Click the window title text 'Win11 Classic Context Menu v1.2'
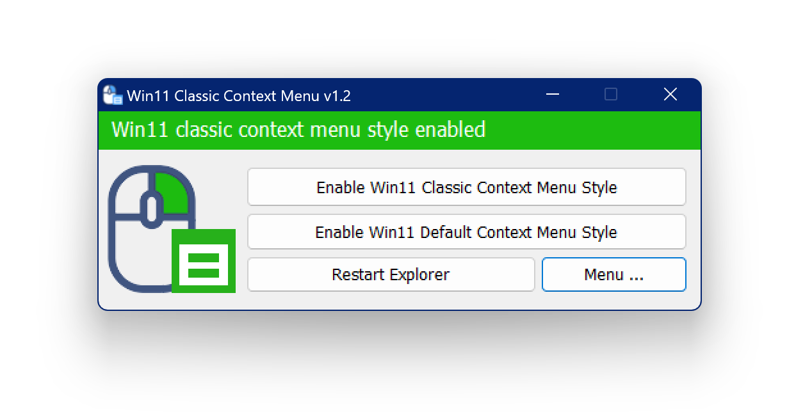Viewport: 796px width, 412px height. pyautogui.click(x=239, y=96)
